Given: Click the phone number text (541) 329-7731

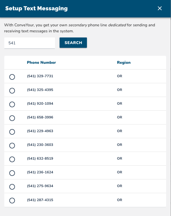Looking at the screenshot, I should [x=40, y=76].
